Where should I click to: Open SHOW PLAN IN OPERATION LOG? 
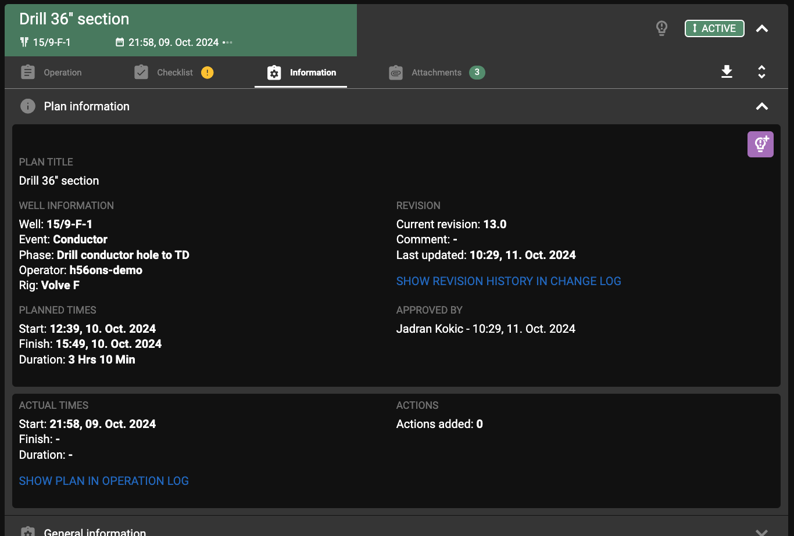click(104, 481)
